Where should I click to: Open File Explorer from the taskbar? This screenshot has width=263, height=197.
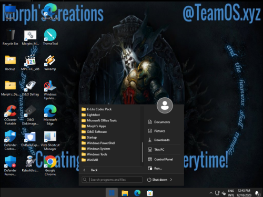point(125,193)
